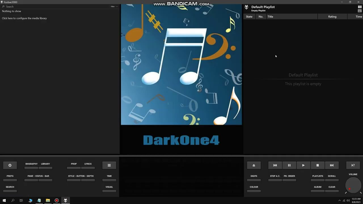This screenshot has height=204, width=363.
Task: Start playback with the play button
Action: [303, 165]
